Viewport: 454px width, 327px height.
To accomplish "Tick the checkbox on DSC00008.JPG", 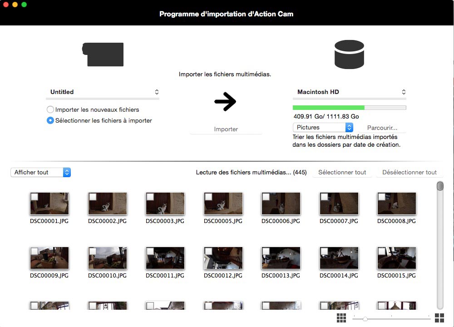I will click(x=382, y=197).
